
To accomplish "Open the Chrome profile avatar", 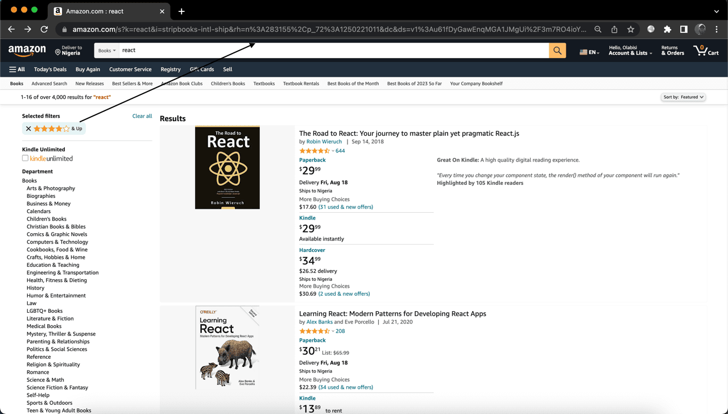I will coord(701,29).
